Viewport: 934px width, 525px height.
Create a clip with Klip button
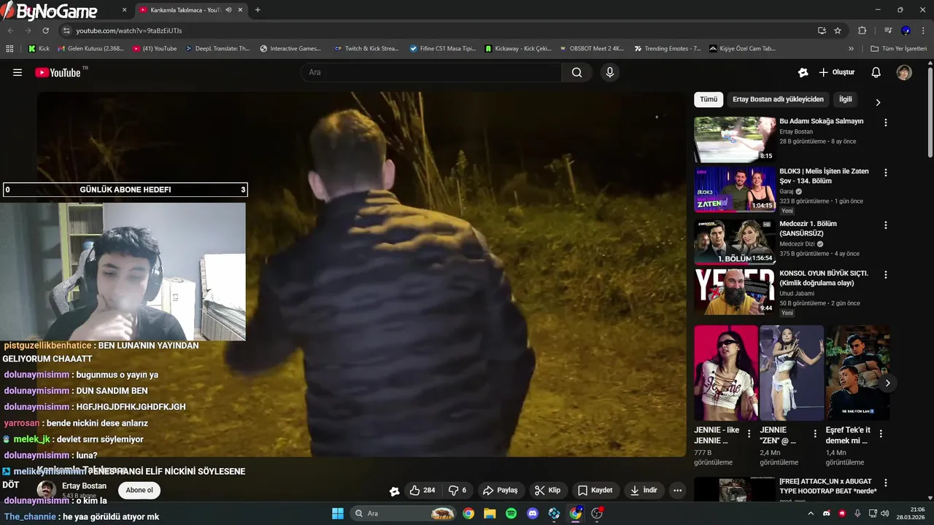pos(547,490)
